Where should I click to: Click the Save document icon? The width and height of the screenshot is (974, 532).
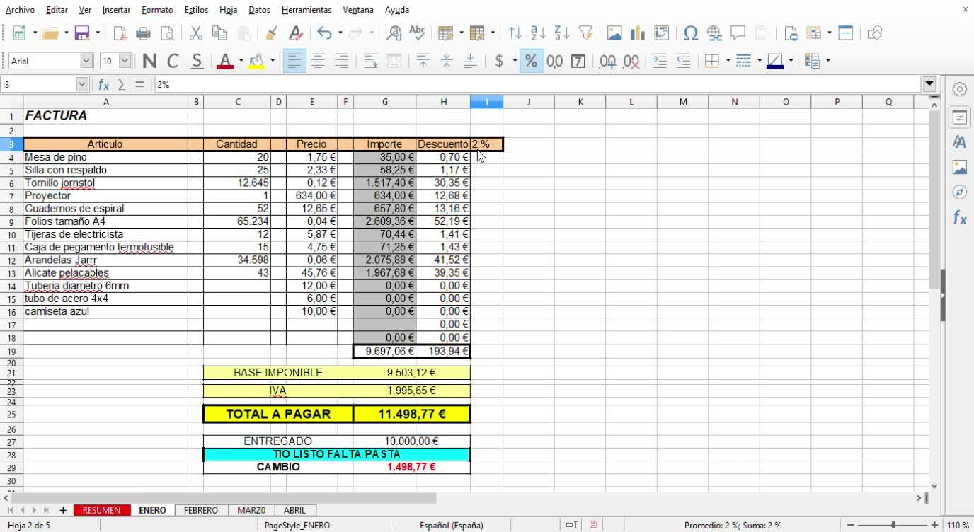coord(82,33)
